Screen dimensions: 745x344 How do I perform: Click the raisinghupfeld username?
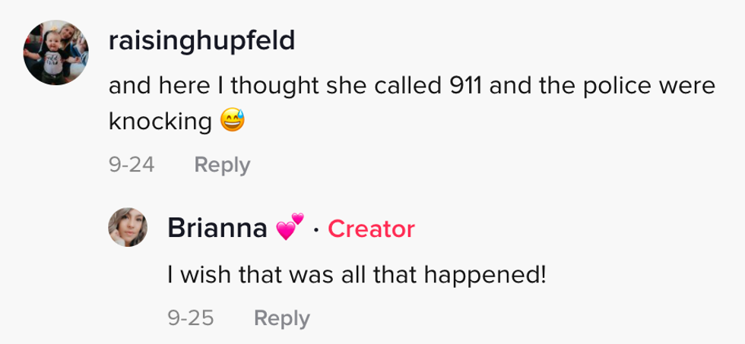pos(201,41)
